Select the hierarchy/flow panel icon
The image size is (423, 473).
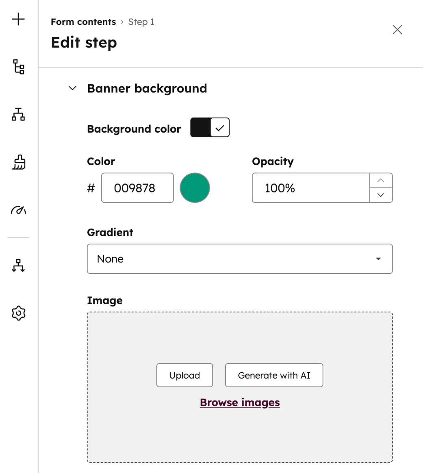(x=18, y=115)
